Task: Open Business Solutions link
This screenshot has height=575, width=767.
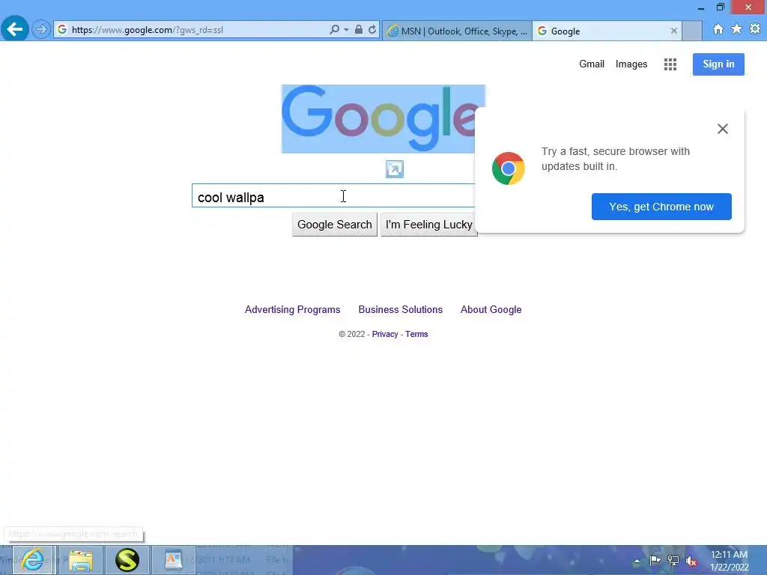Action: [x=400, y=309]
